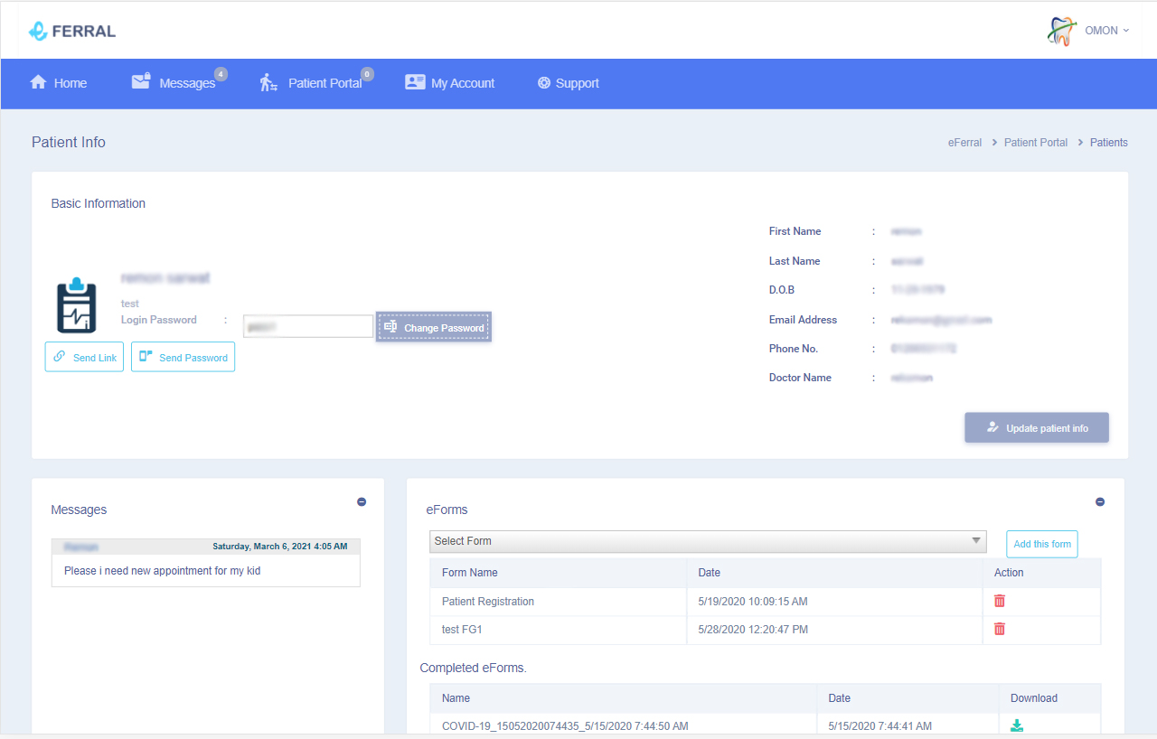The width and height of the screenshot is (1157, 739).
Task: Click the Send Link button
Action: [84, 357]
